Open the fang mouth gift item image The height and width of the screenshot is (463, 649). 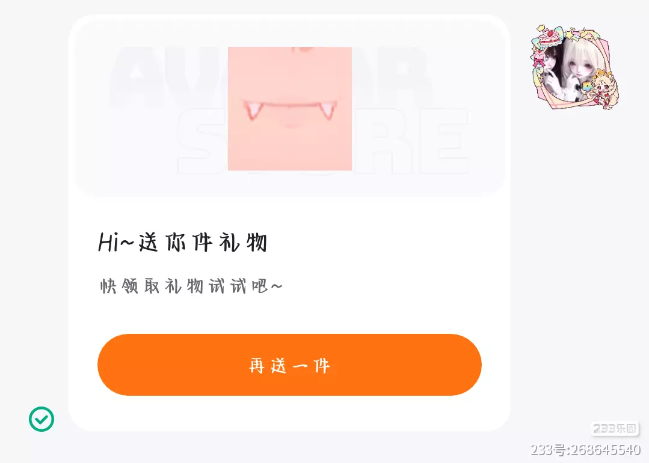290,108
